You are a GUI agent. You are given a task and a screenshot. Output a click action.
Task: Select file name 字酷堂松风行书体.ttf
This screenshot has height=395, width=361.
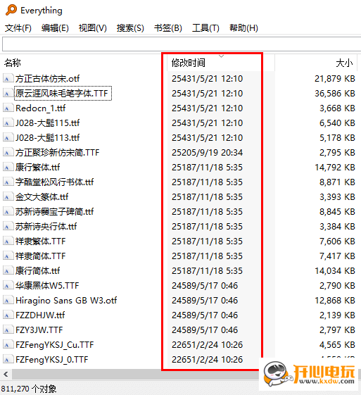pyautogui.click(x=55, y=182)
